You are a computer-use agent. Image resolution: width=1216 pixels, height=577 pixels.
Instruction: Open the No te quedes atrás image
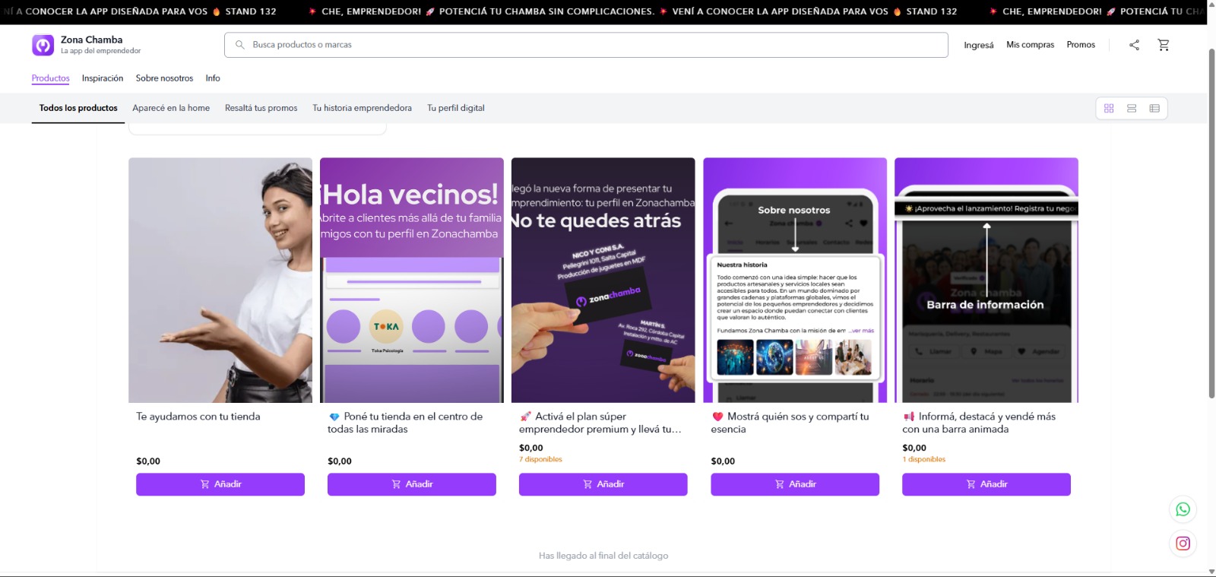(x=603, y=280)
